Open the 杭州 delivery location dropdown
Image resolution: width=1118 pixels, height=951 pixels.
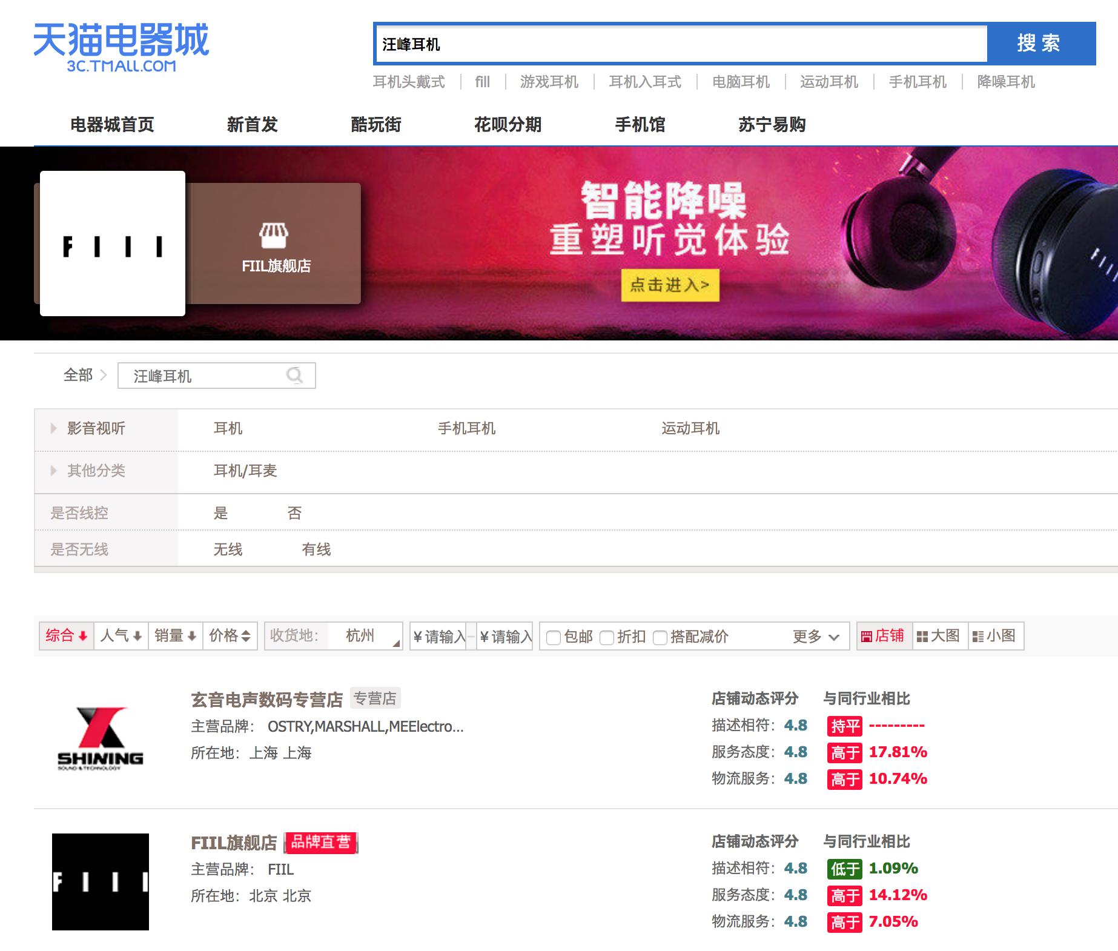[x=365, y=636]
